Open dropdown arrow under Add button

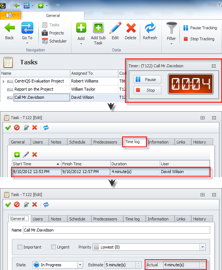(x=81, y=44)
